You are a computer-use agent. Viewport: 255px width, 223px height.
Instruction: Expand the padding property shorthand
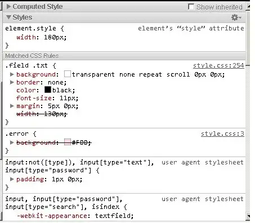tap(12, 179)
